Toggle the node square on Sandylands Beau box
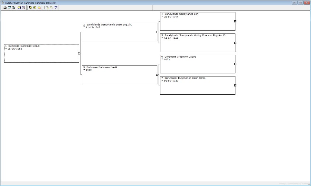Screen dimensions: 311x186 [157, 32]
